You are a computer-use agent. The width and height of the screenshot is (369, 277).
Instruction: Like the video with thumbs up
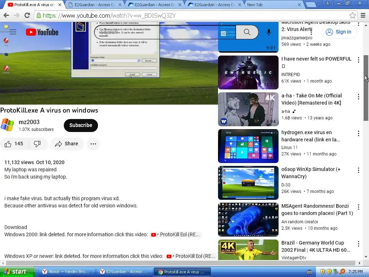[x=14, y=144]
